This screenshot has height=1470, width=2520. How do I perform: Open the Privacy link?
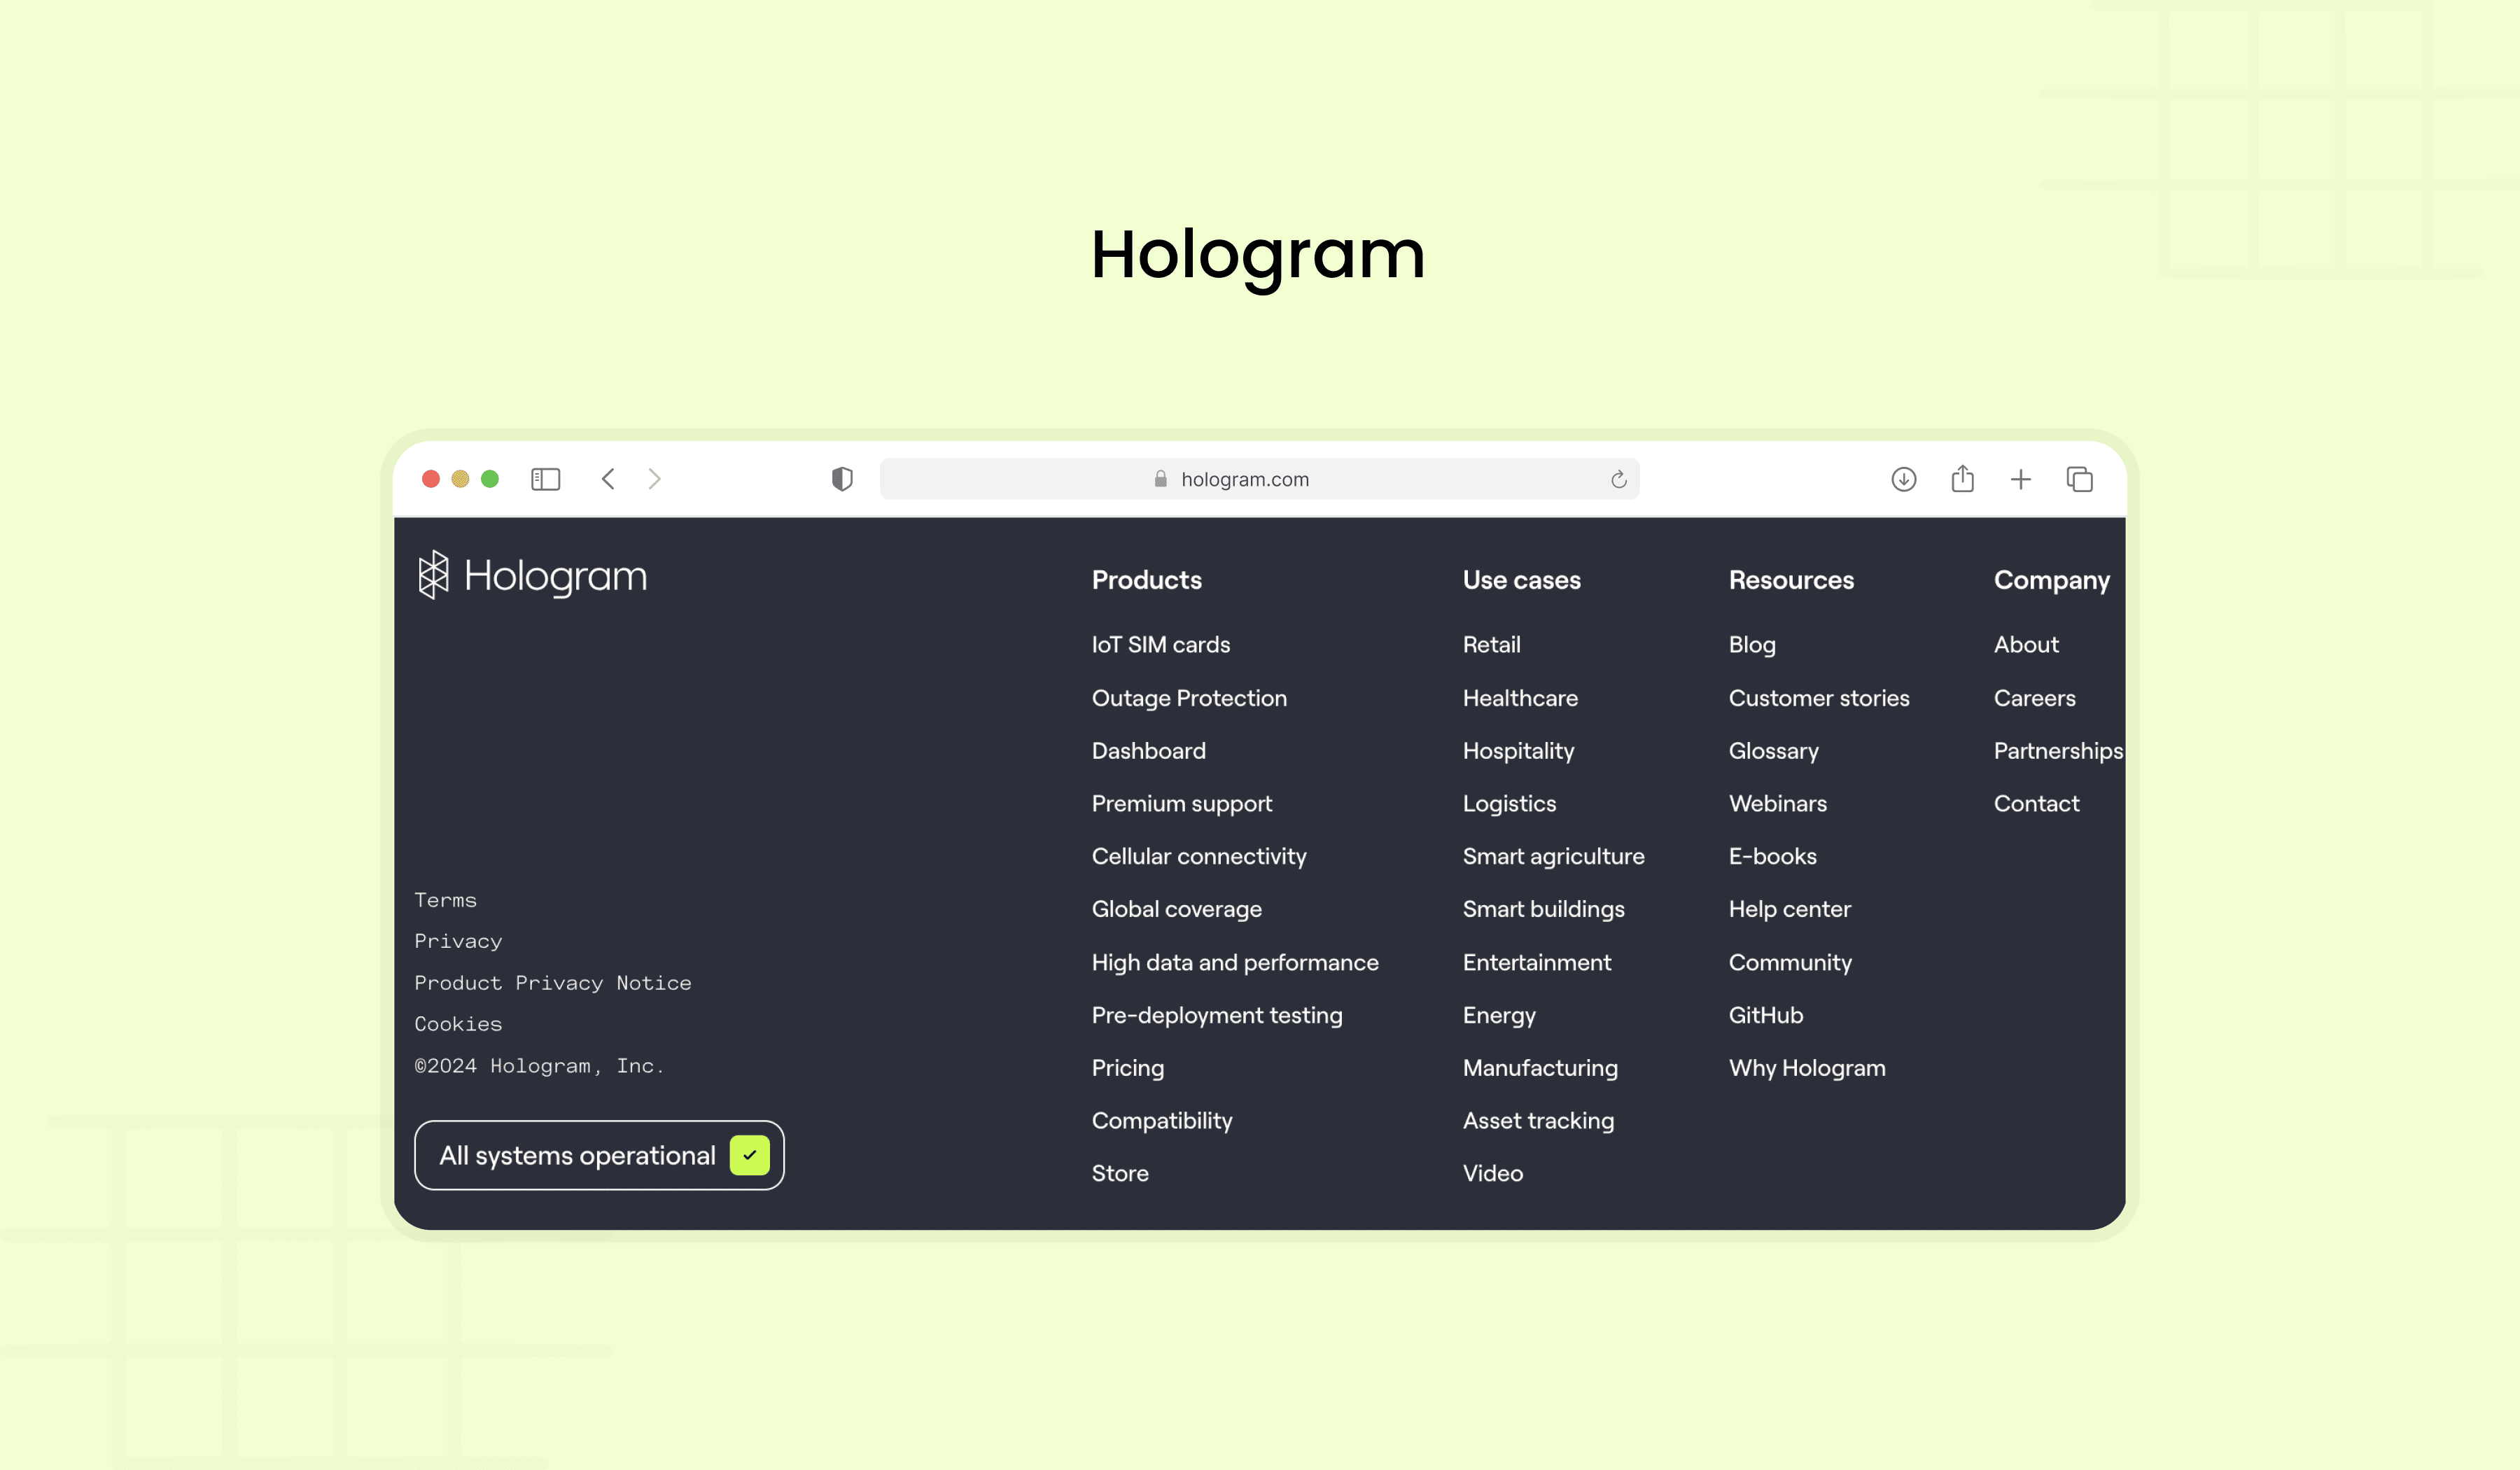458,942
